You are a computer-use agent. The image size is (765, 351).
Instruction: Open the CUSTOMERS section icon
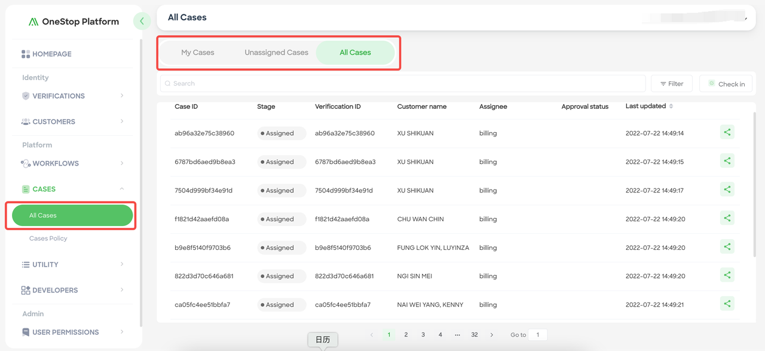pyautogui.click(x=26, y=121)
